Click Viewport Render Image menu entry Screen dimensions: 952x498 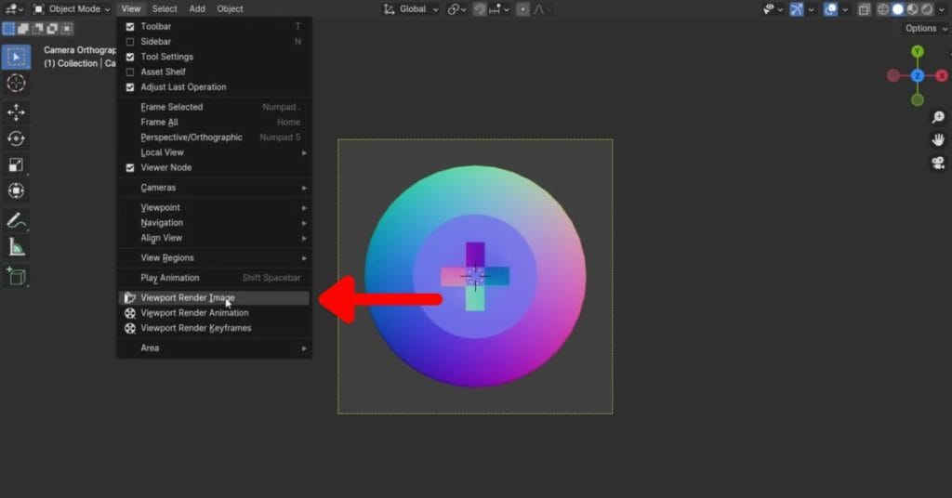[x=188, y=298]
